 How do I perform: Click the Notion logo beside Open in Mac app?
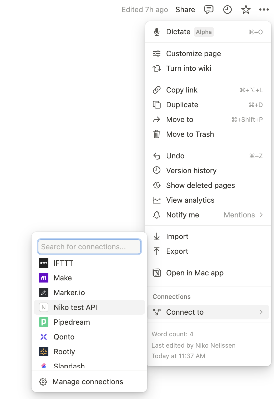point(157,273)
